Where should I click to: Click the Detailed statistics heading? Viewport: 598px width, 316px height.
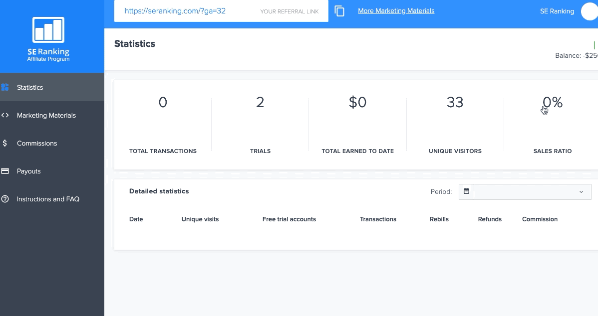pos(159,191)
